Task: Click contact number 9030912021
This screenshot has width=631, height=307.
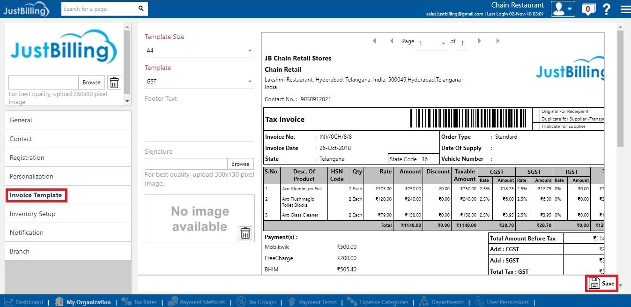Action: coord(316,99)
